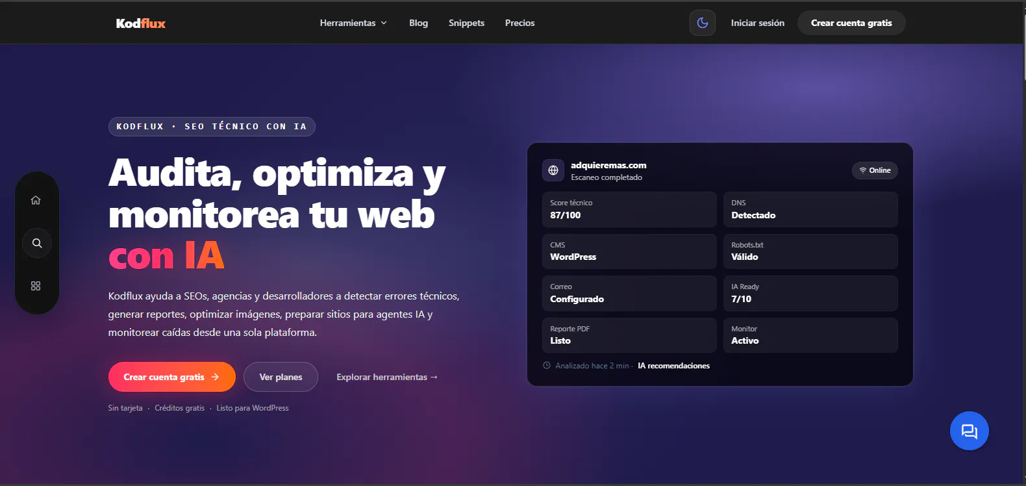Click the Online status badge
The width and height of the screenshot is (1026, 486).
[875, 170]
